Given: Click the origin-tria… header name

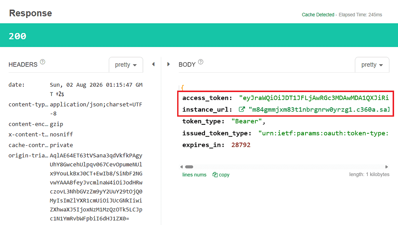Looking at the screenshot, I should pyautogui.click(x=28, y=155).
